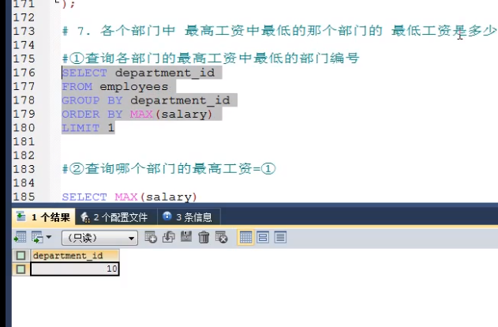Click comment '#②查询哪个部门的最高工资=①'
The width and height of the screenshot is (498, 327).
(169, 169)
